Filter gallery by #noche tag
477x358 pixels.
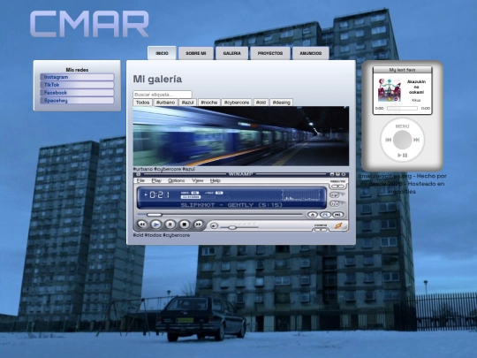209,103
